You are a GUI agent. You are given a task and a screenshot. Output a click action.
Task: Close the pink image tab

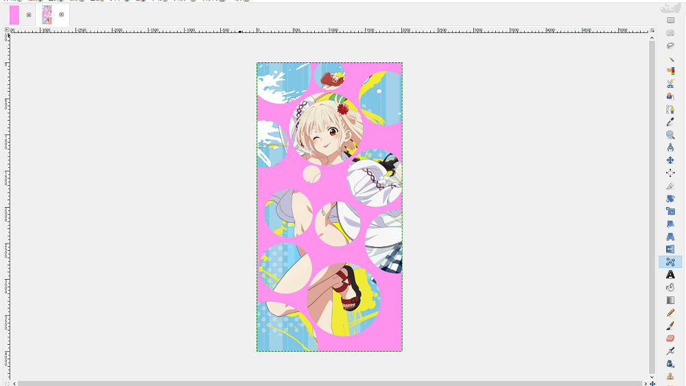coord(29,15)
